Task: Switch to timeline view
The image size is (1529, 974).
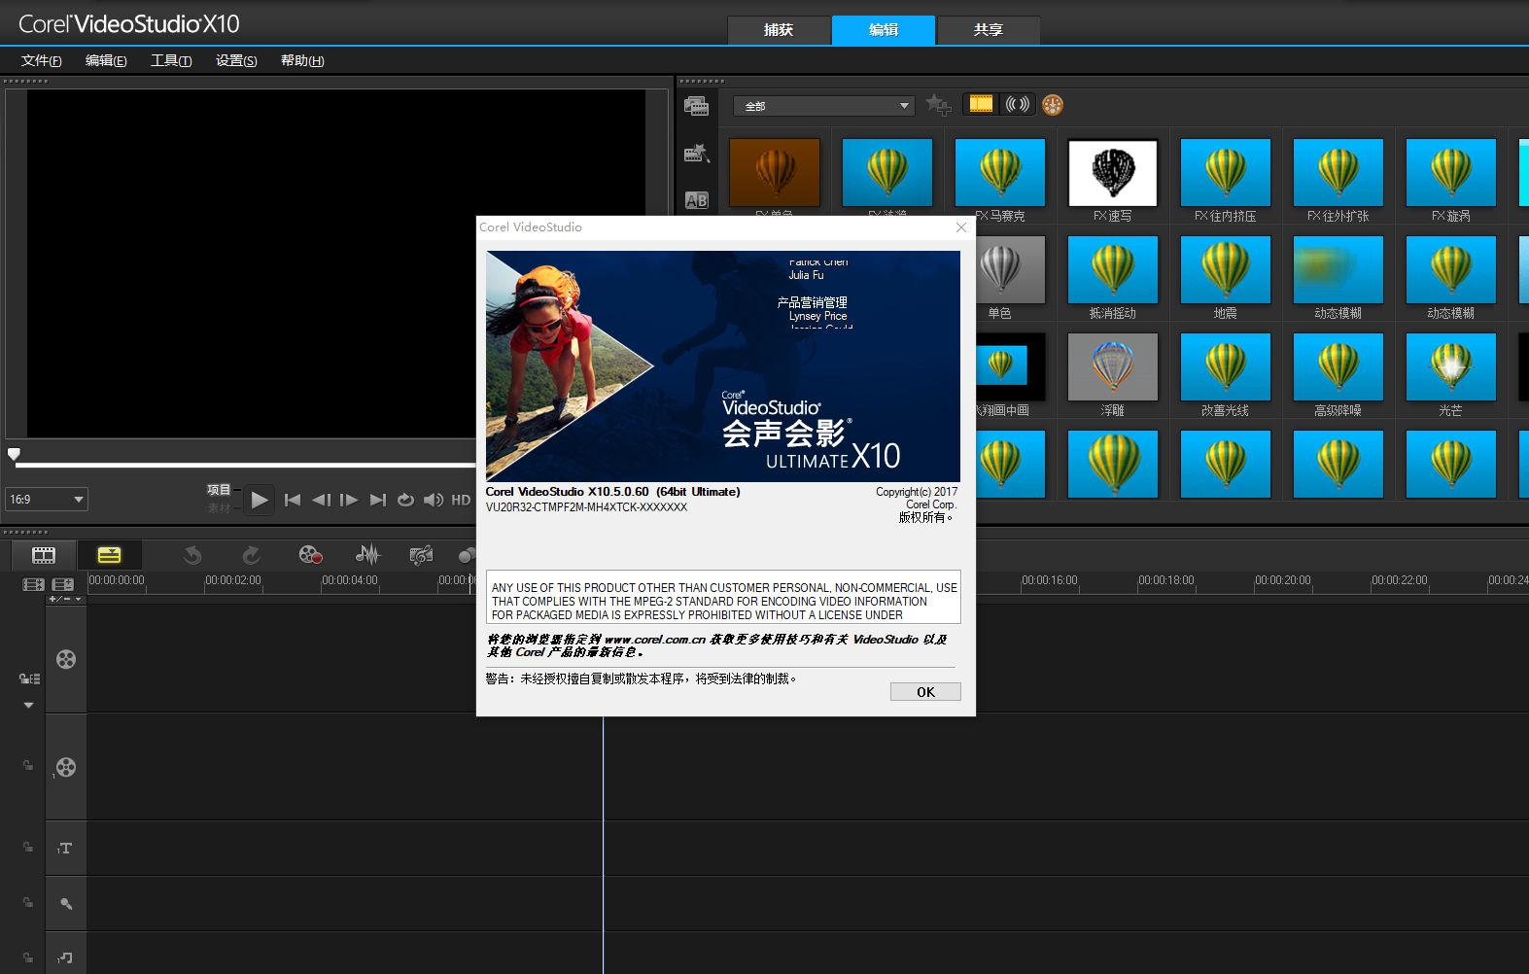Action: pyautogui.click(x=109, y=555)
